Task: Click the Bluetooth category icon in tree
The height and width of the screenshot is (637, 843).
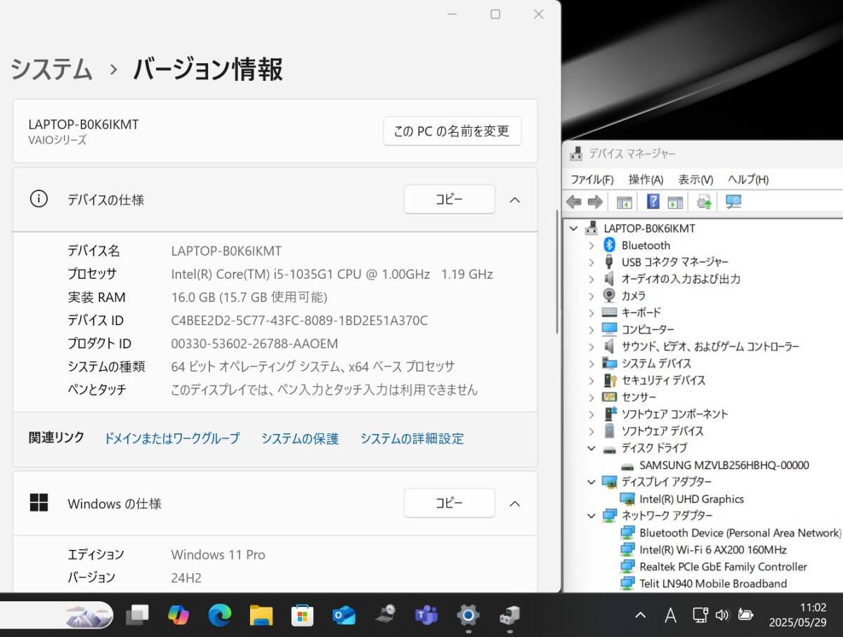Action: [x=609, y=245]
